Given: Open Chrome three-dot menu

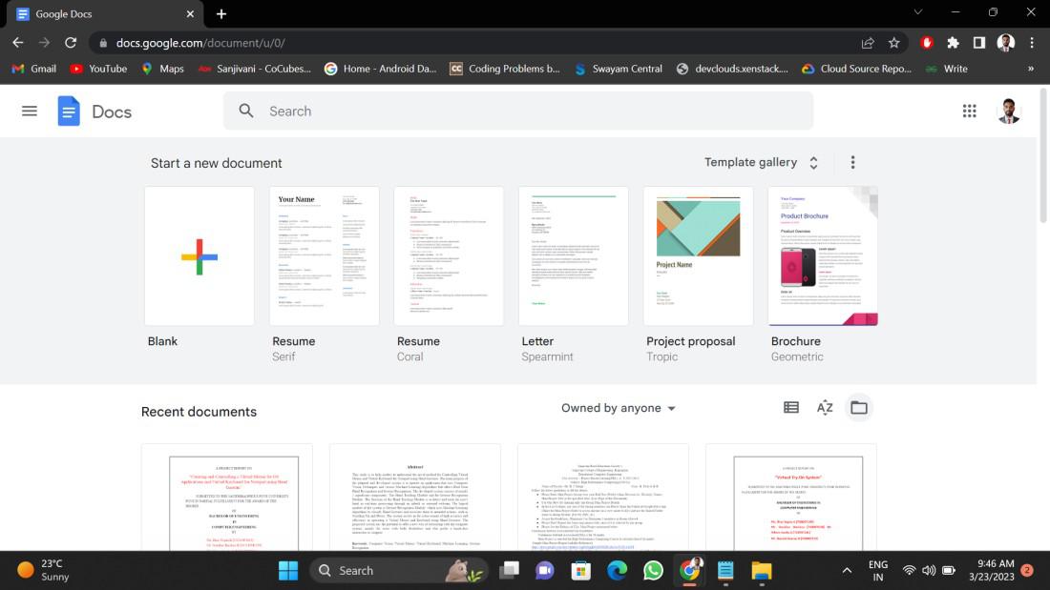Looking at the screenshot, I should (1032, 43).
